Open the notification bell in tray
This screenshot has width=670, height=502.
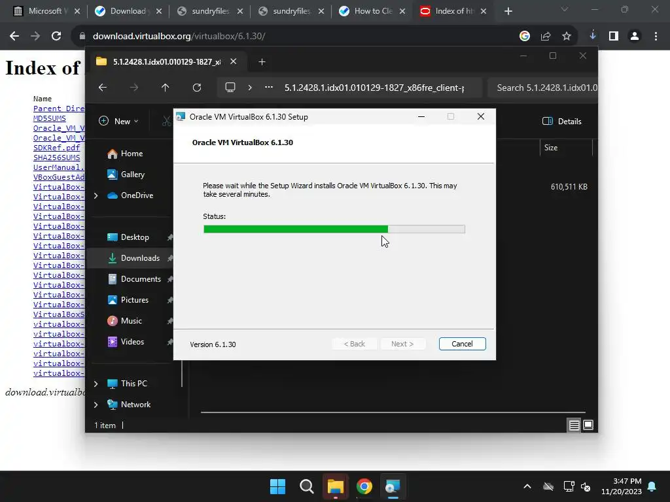pyautogui.click(x=652, y=486)
